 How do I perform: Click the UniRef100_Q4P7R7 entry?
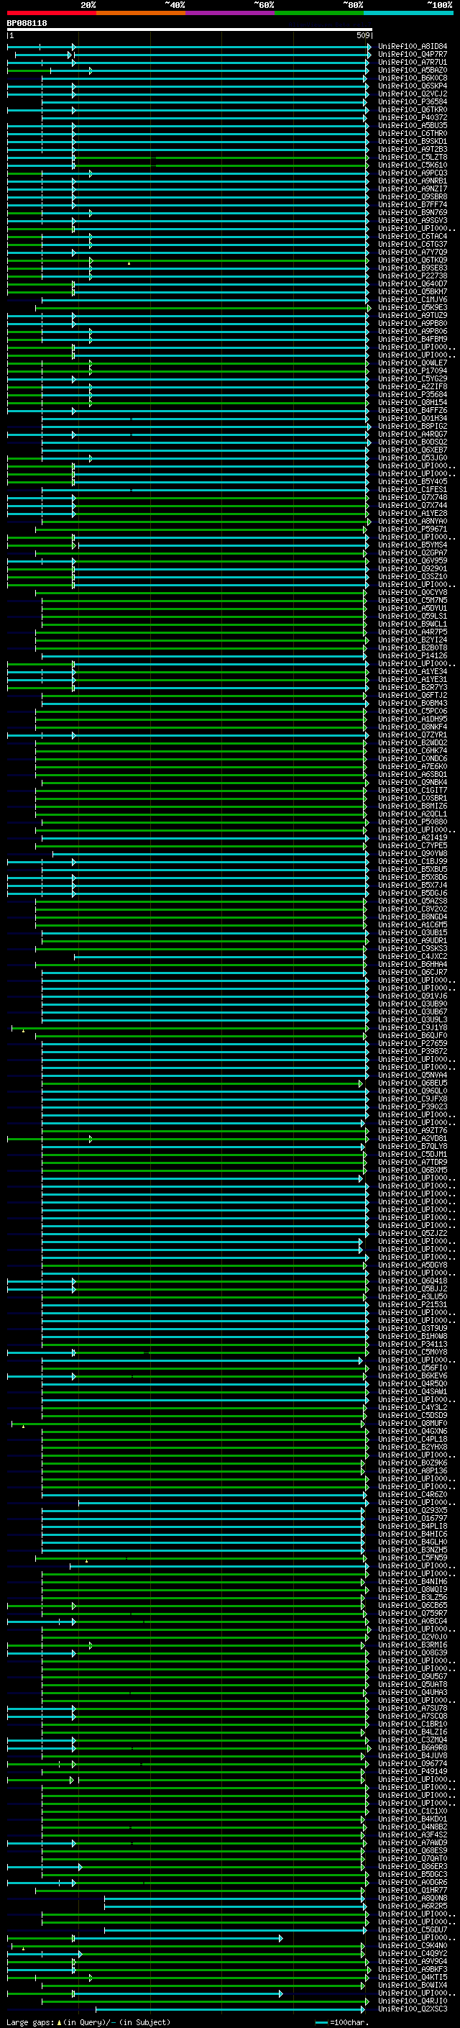pos(412,55)
